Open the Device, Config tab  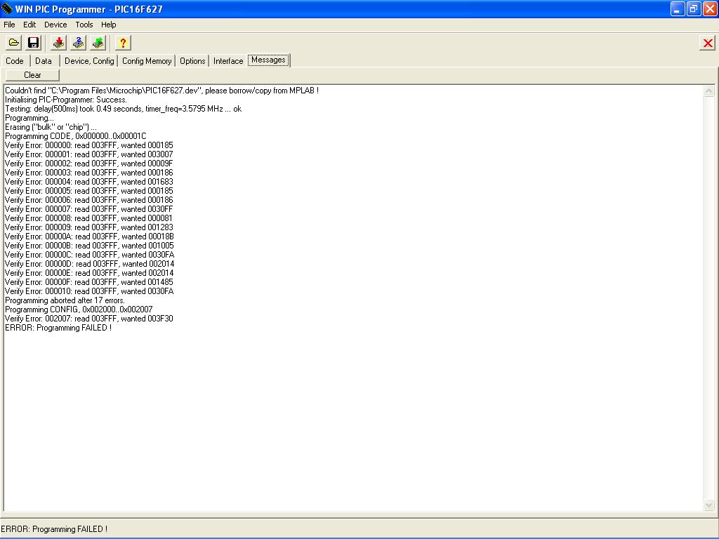[89, 61]
